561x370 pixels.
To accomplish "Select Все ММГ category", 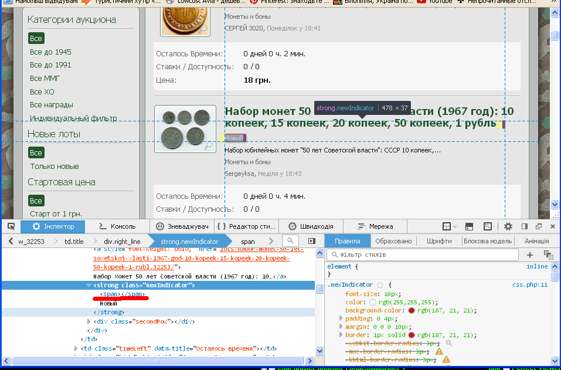I will click(45, 78).
